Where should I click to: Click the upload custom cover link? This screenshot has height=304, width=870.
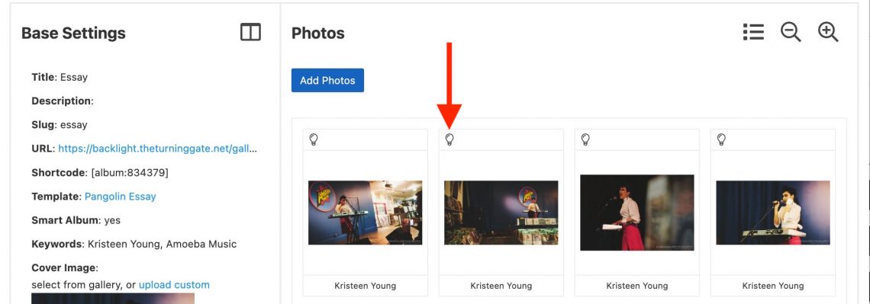pyautogui.click(x=174, y=285)
